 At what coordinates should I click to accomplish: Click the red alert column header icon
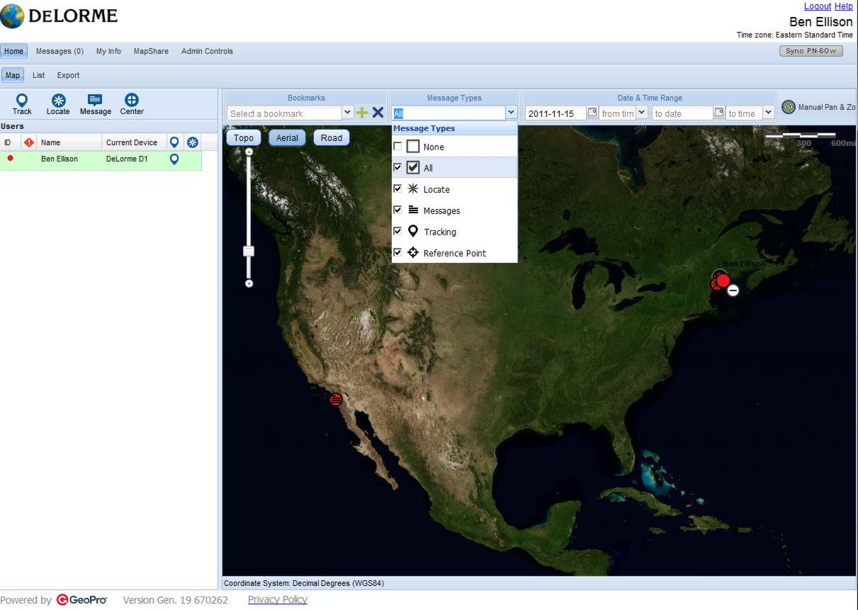click(x=29, y=142)
